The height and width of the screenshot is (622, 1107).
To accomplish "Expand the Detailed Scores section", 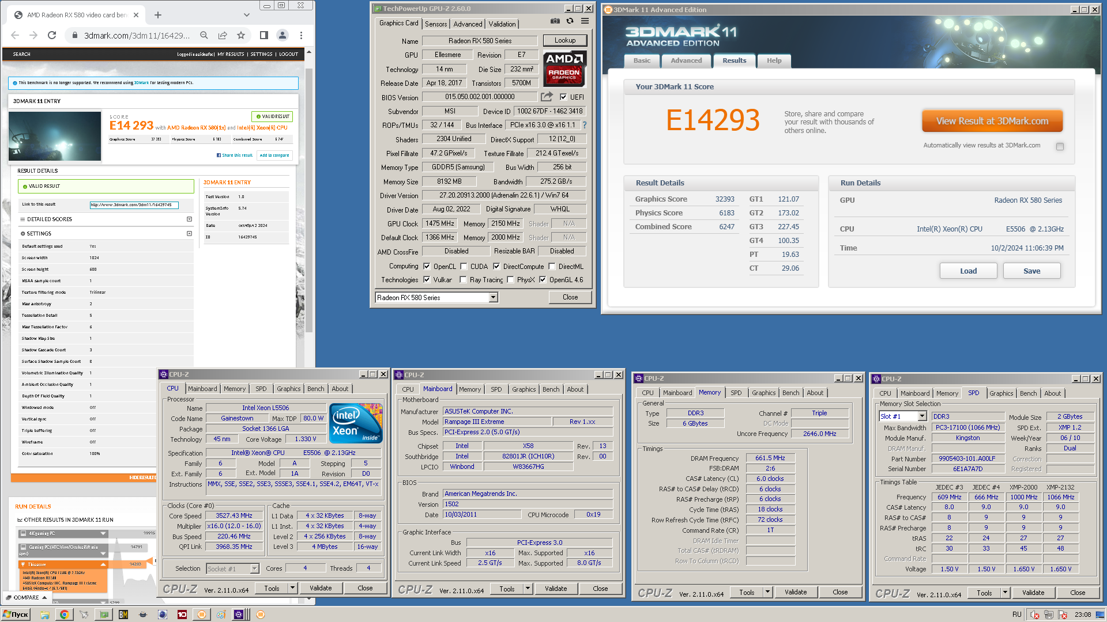I will click(x=189, y=219).
